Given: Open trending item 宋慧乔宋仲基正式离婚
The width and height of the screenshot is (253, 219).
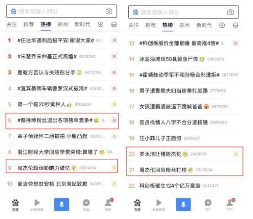Looking at the screenshot, I should (61, 56).
